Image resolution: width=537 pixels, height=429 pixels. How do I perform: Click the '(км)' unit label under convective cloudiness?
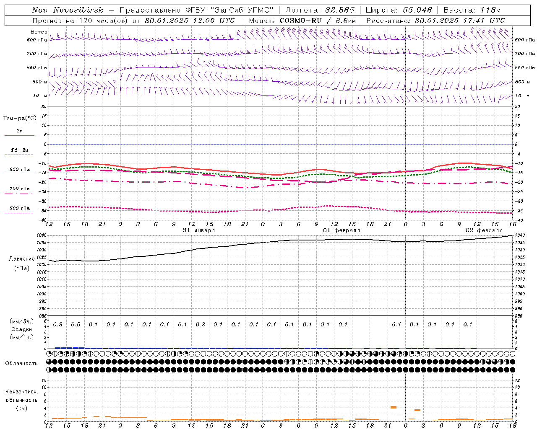click(x=22, y=408)
